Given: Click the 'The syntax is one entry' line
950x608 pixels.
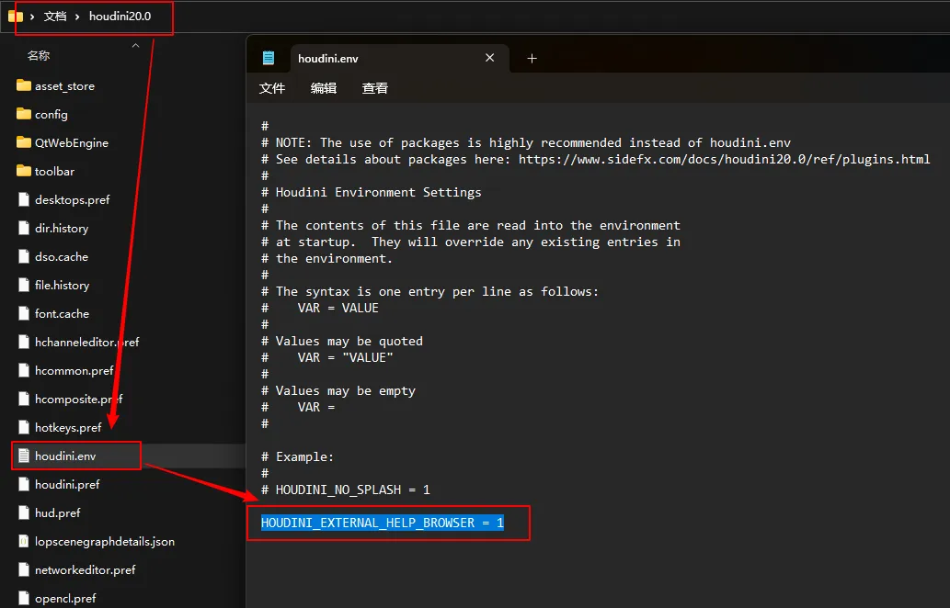Looking at the screenshot, I should [x=430, y=291].
